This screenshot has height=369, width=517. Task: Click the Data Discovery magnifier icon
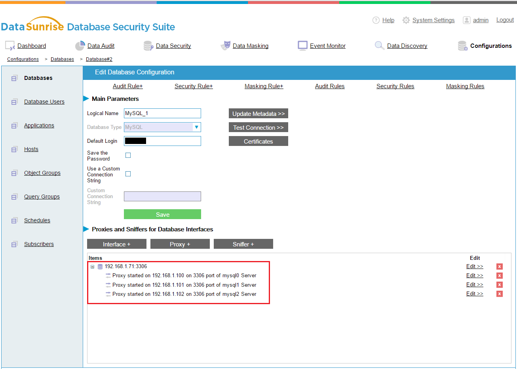(x=379, y=45)
